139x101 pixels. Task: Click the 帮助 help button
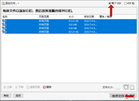(6, 95)
